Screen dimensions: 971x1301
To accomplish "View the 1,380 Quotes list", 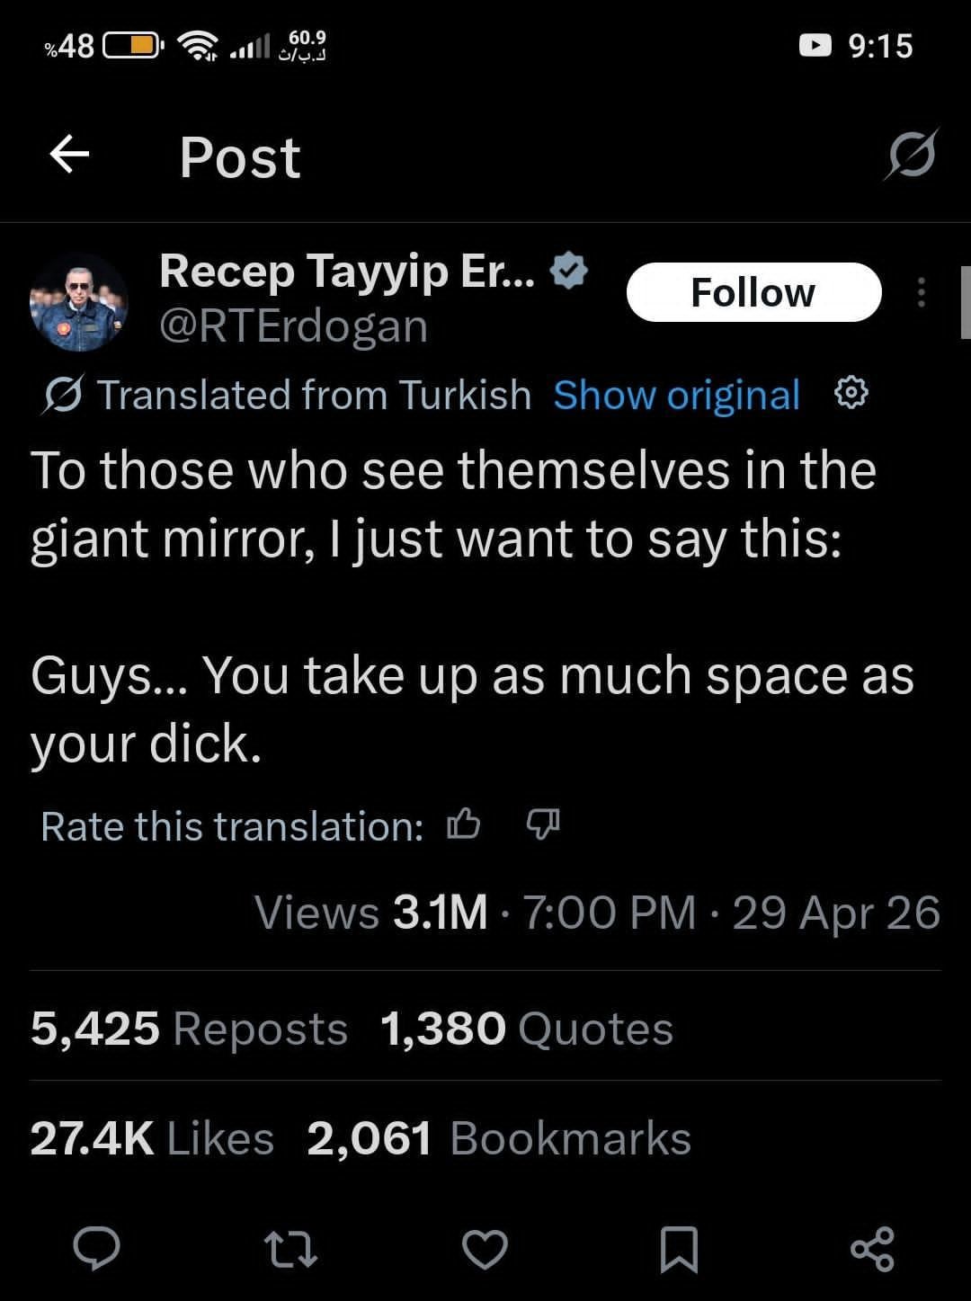I will (526, 1029).
